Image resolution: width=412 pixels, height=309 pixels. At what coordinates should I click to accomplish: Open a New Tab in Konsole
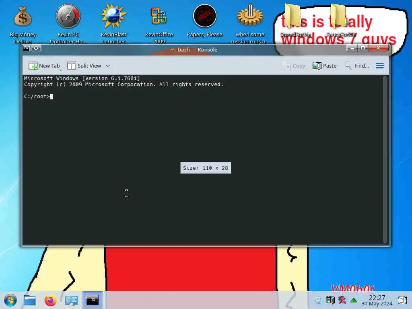click(x=44, y=66)
